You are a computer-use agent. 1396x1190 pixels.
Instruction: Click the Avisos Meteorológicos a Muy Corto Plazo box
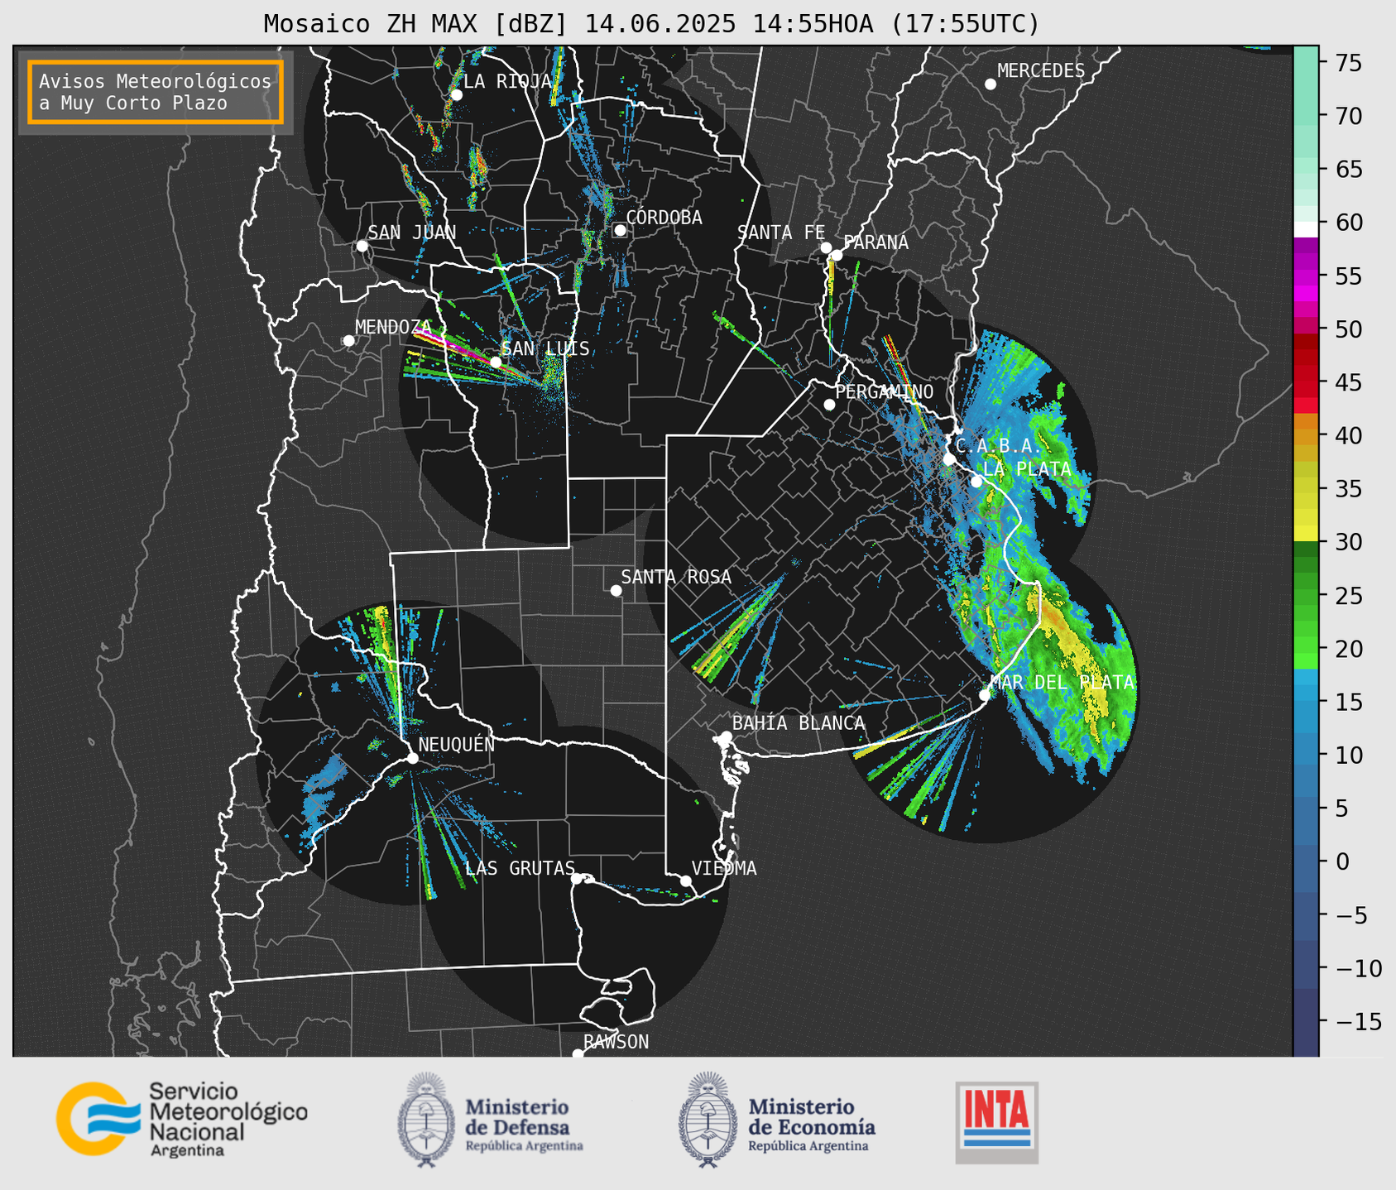pos(156,92)
